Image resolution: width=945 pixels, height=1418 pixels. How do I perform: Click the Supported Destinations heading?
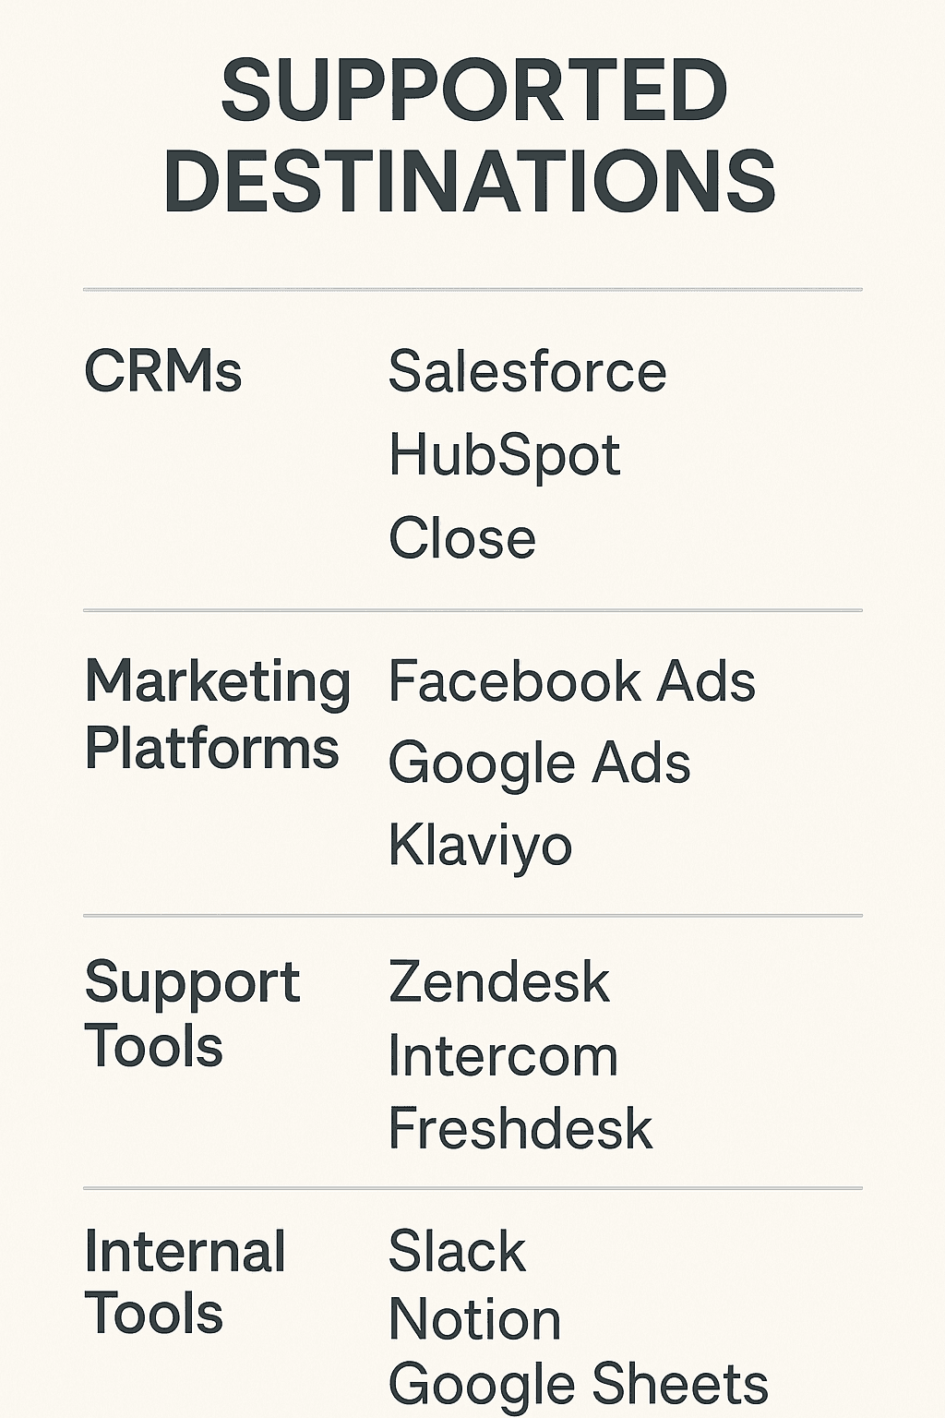click(471, 136)
